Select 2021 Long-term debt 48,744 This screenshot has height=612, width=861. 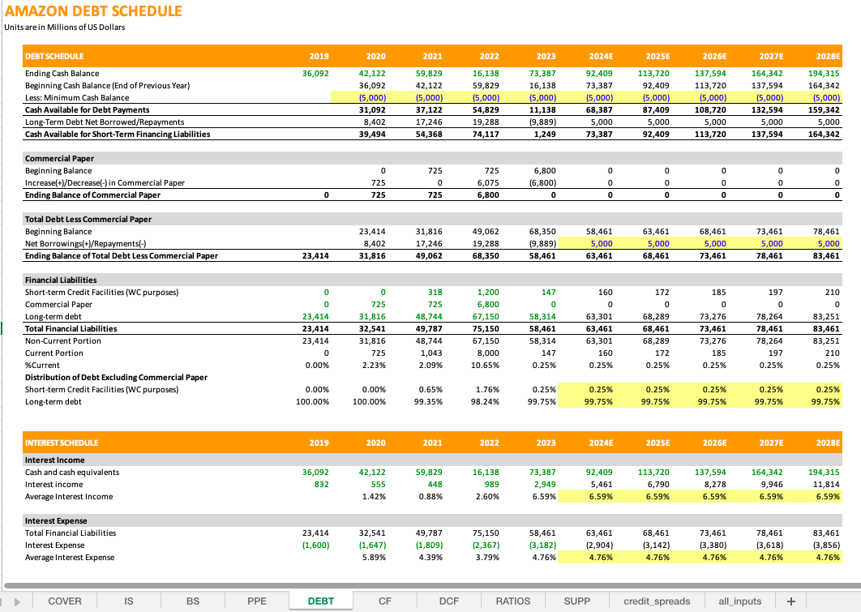[x=429, y=316]
